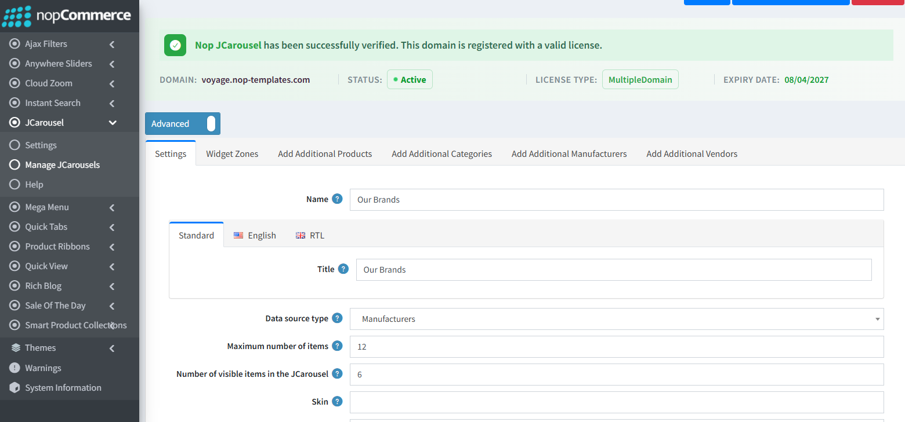The image size is (905, 422).
Task: Select the RTL language tab
Action: click(x=310, y=236)
